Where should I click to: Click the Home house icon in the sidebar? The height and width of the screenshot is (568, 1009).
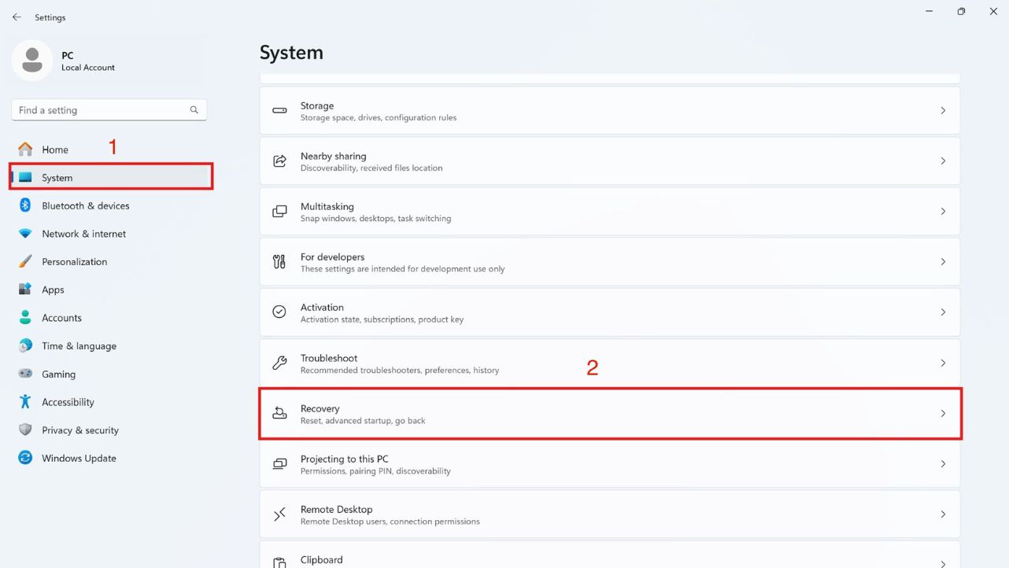coord(25,149)
